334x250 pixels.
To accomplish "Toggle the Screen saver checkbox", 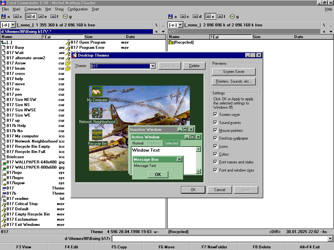I will [x=215, y=115].
